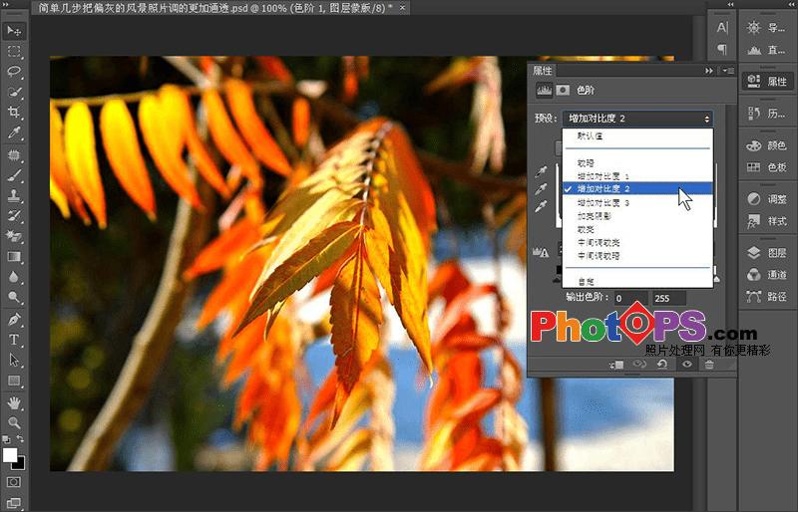Select the Hand tool
The height and width of the screenshot is (512, 798).
14,403
